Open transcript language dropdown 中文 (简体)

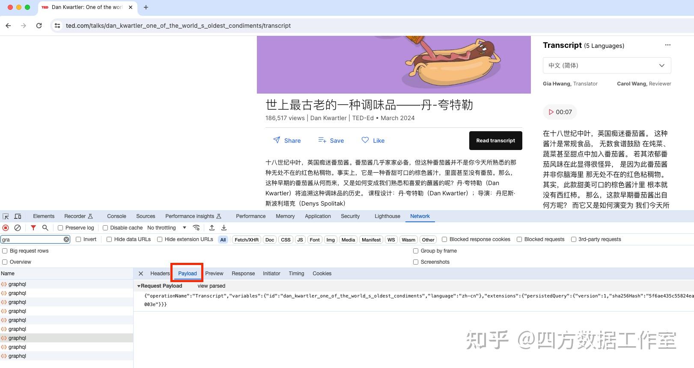(x=607, y=65)
